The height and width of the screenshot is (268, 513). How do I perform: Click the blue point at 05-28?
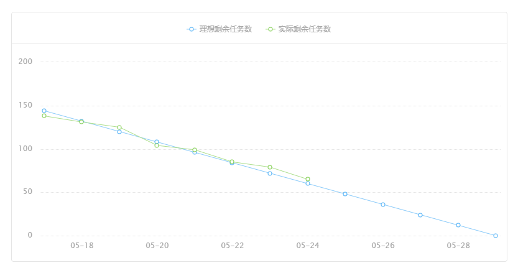coord(458,225)
